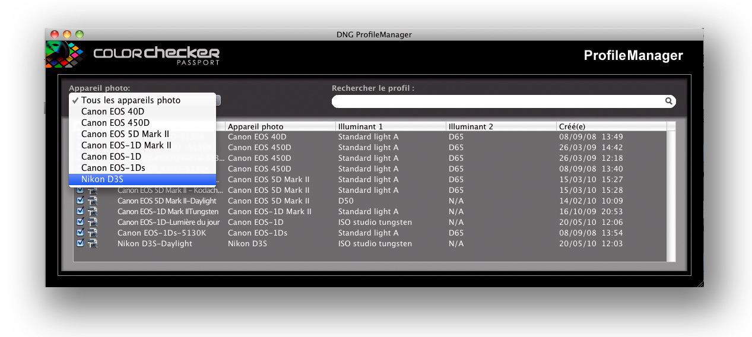Toggle the Canon EOS-1D-Lumière du jour checkbox
Screen dimensions: 752x337
click(80, 222)
